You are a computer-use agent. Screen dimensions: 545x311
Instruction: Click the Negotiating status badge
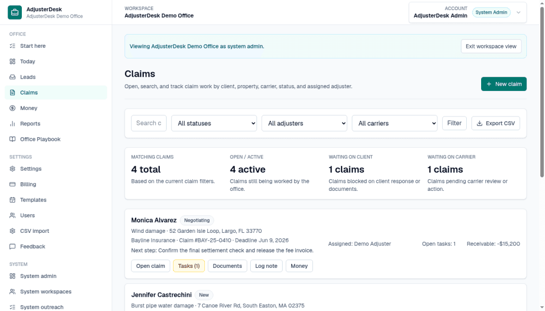[x=197, y=221]
